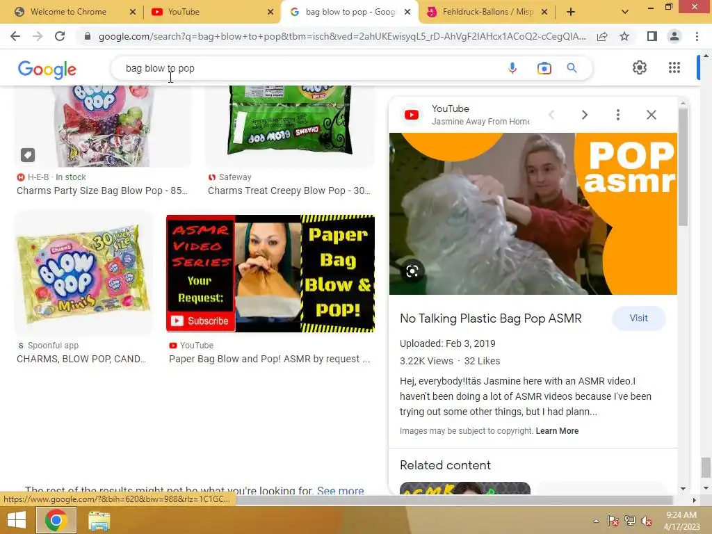This screenshot has height=534, width=712.
Task: Close the Welcome to Chrome tab
Action: [x=133, y=12]
